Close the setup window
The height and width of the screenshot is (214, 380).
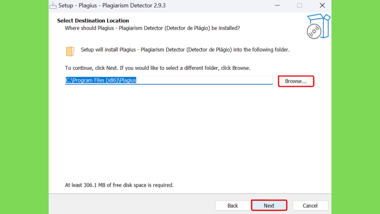pos(322,5)
